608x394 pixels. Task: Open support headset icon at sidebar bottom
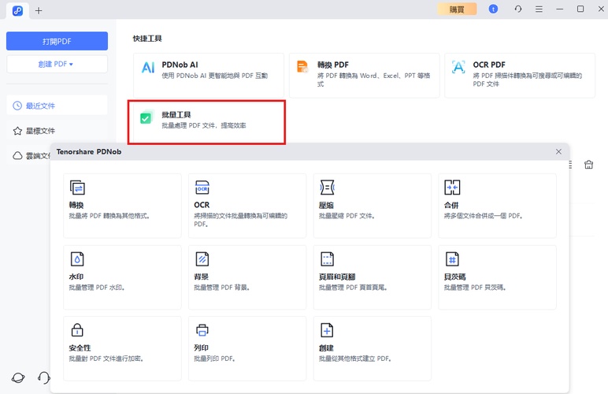(44, 377)
